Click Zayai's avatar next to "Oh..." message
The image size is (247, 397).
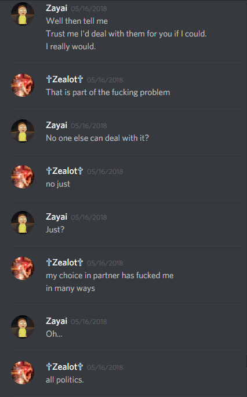[23, 327]
